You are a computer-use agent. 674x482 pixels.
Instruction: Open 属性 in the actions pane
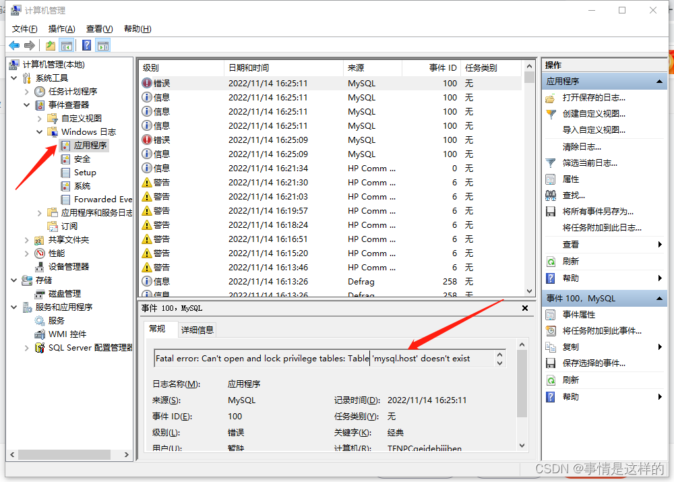click(570, 179)
